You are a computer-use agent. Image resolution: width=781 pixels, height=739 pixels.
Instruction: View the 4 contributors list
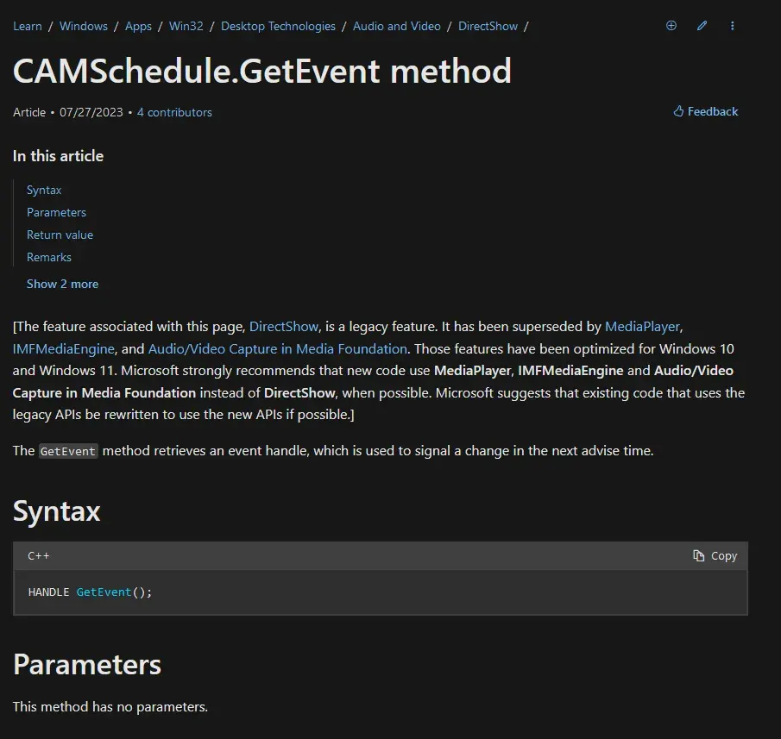174,112
